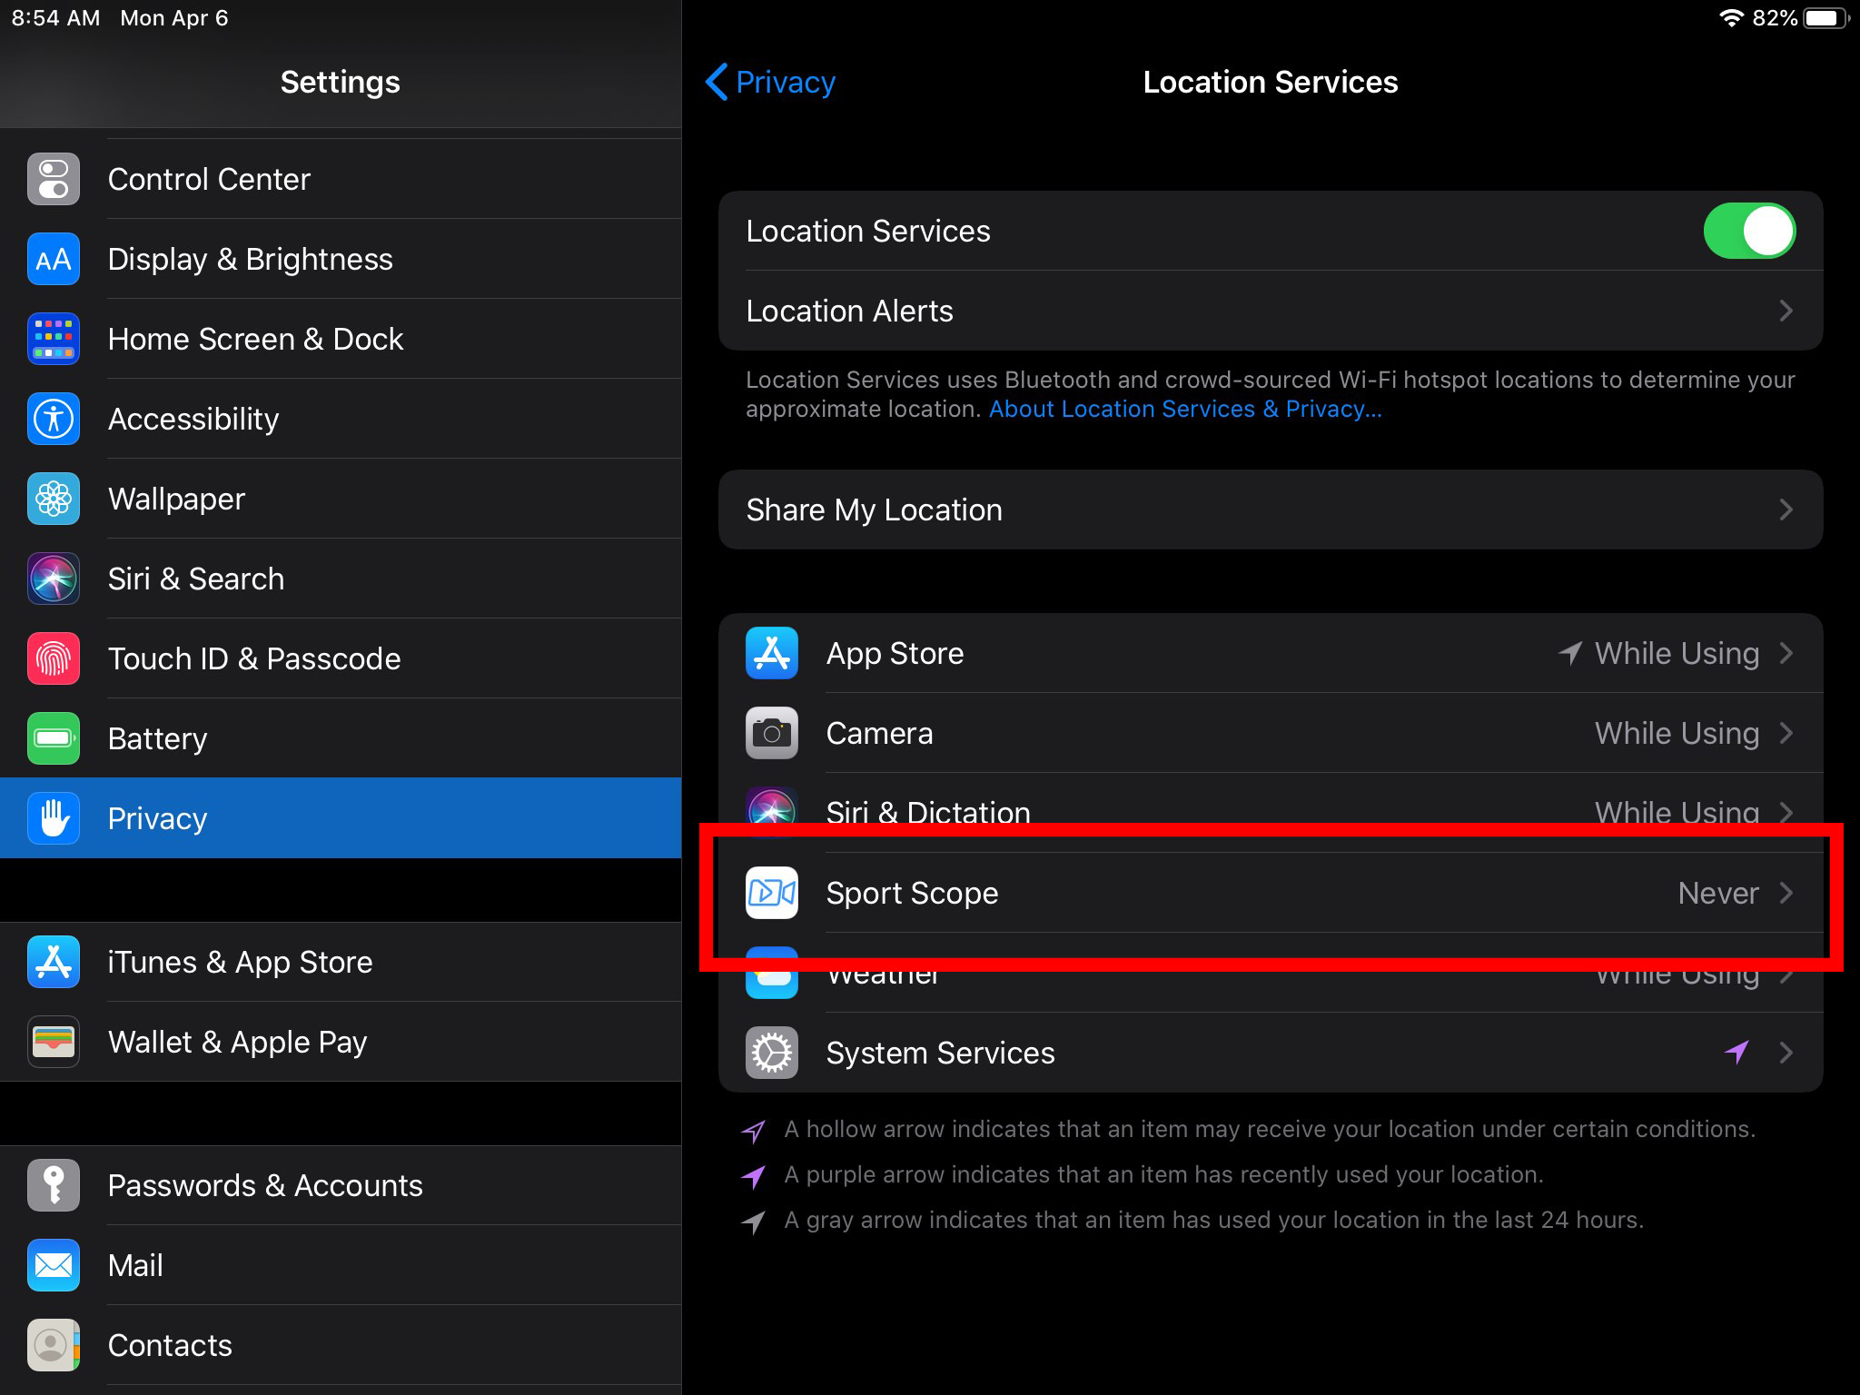Tap the Accessibility figure icon
1860x1395 pixels.
point(54,419)
